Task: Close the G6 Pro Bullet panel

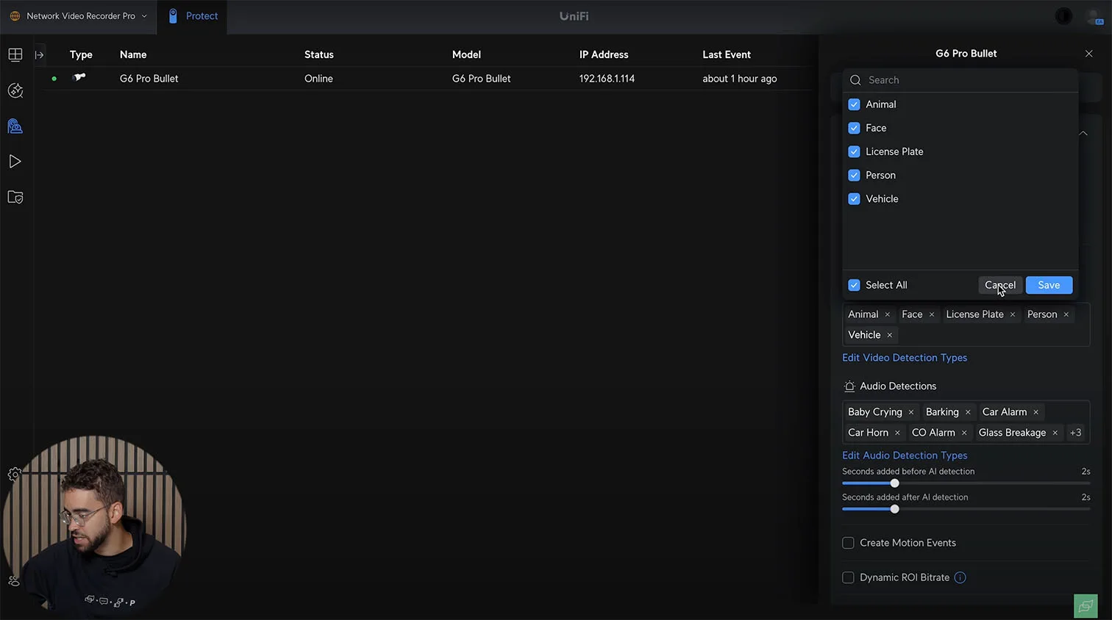Action: pyautogui.click(x=1088, y=54)
